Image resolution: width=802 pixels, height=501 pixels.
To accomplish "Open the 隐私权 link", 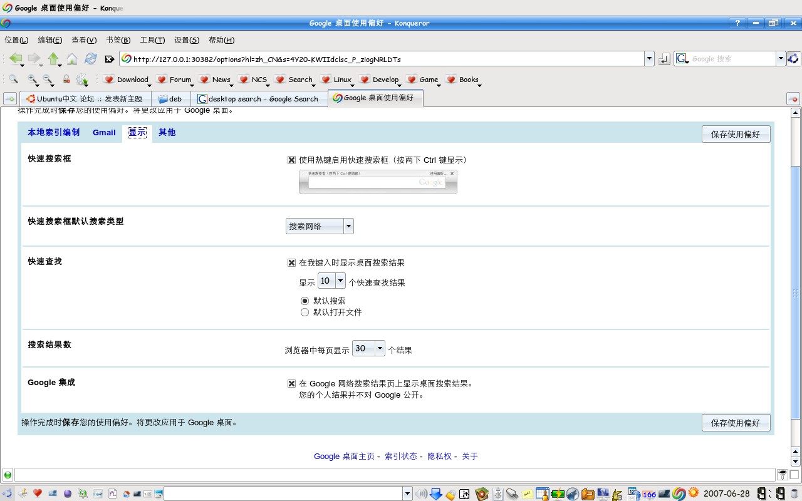I will 439,457.
